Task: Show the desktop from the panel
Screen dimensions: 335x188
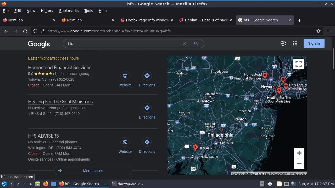Action: 53,184
